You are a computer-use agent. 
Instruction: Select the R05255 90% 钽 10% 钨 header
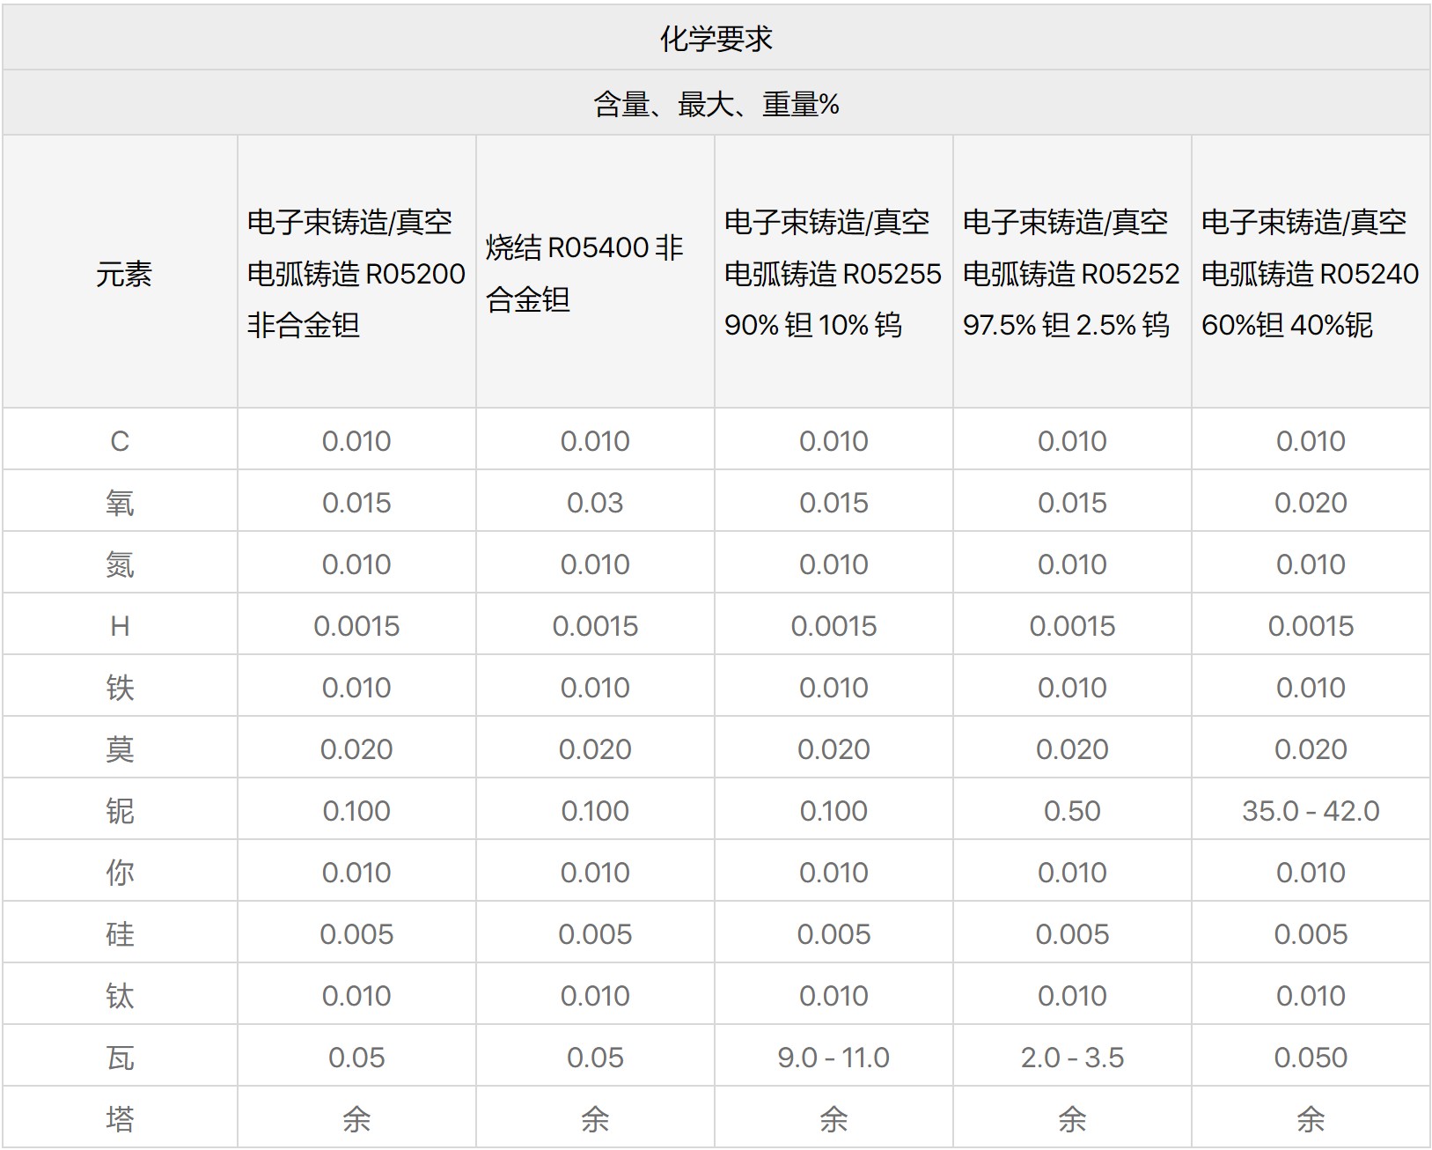pyautogui.click(x=833, y=274)
